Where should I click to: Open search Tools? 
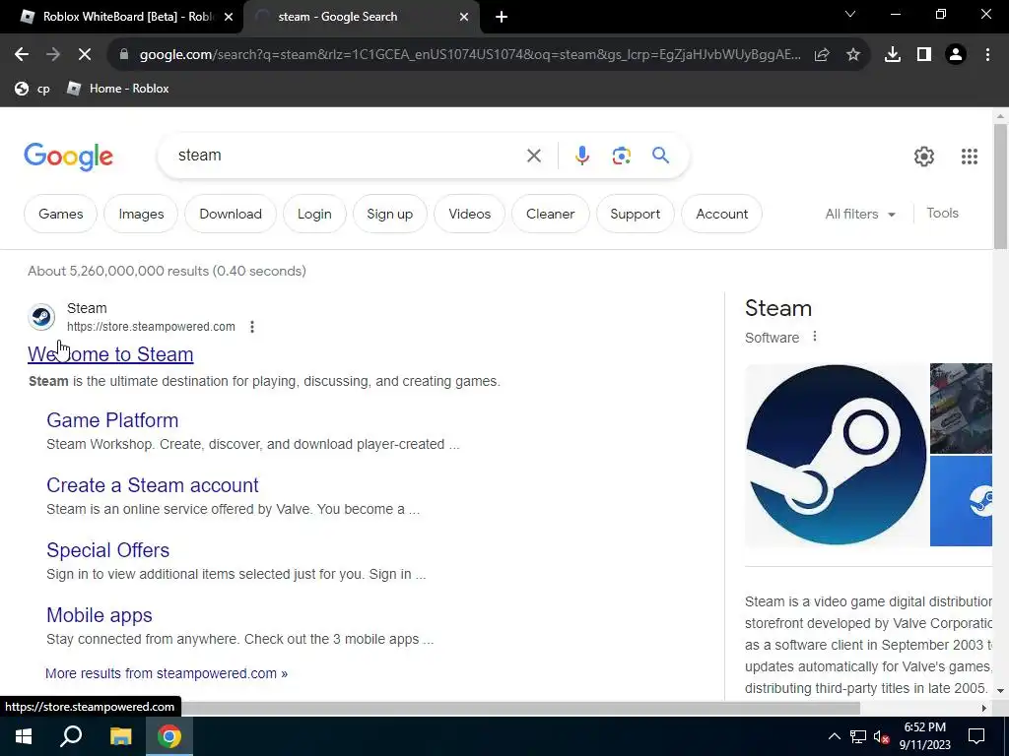coord(942,214)
